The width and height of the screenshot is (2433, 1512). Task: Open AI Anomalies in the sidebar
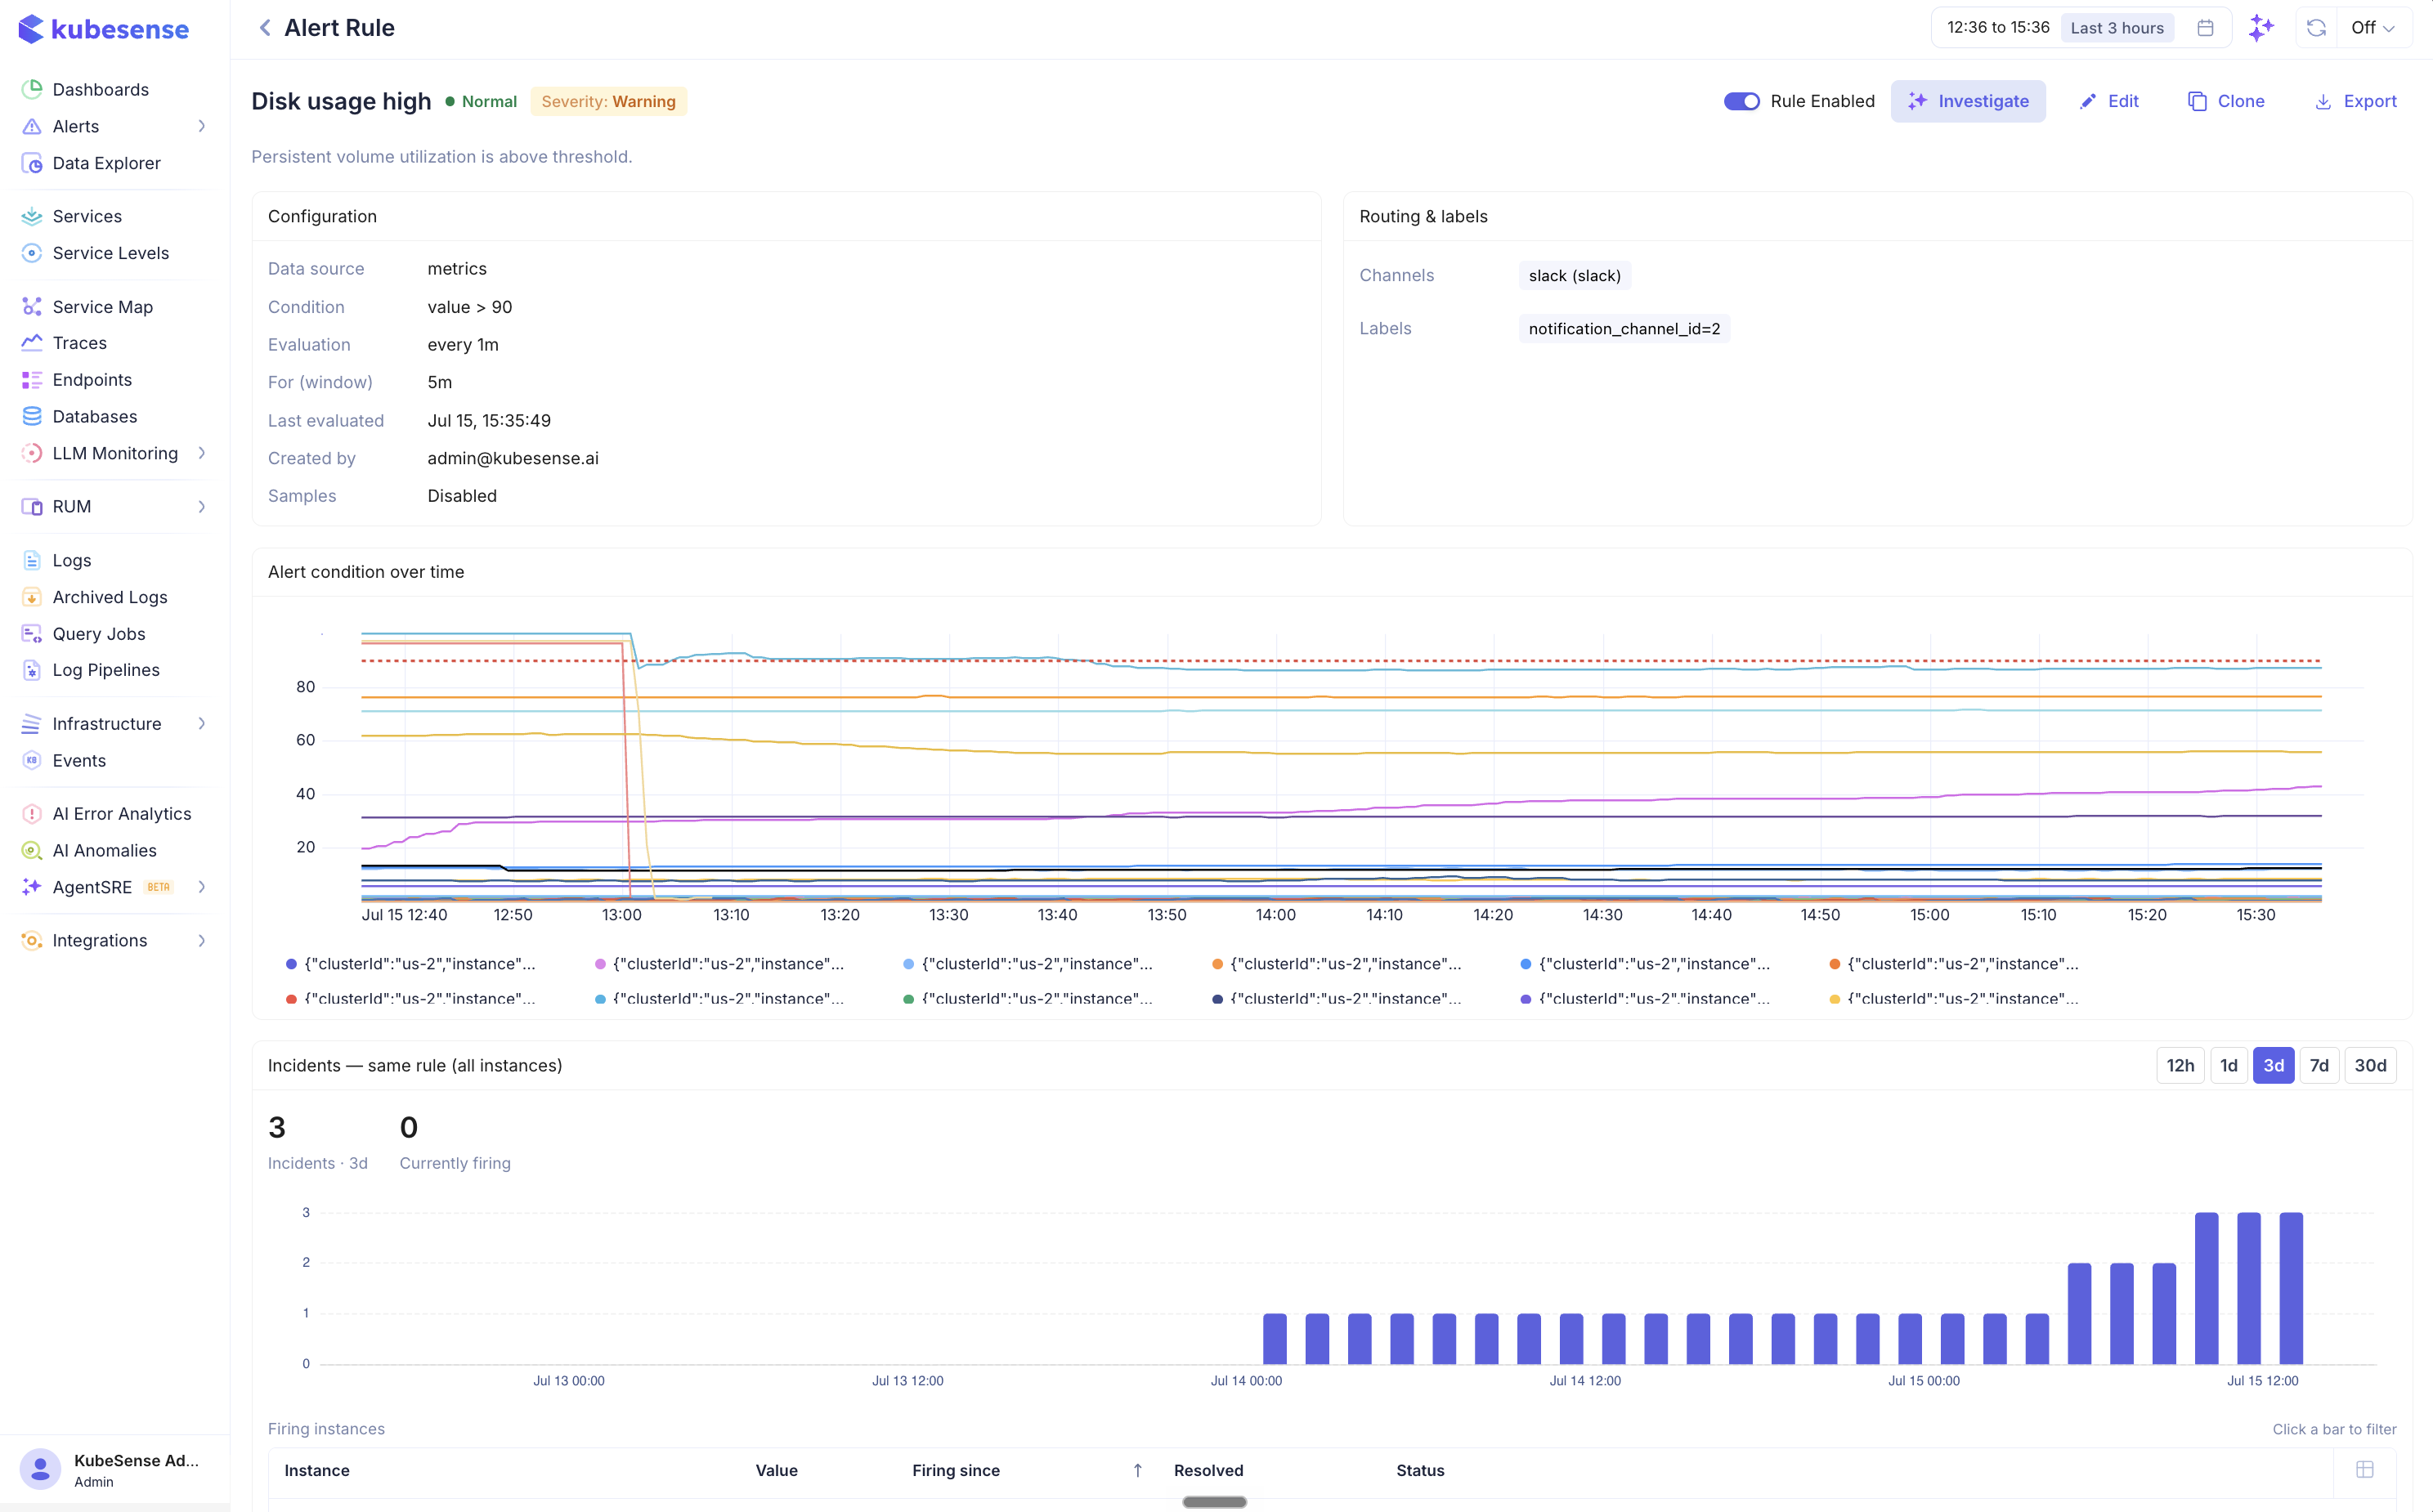point(104,850)
